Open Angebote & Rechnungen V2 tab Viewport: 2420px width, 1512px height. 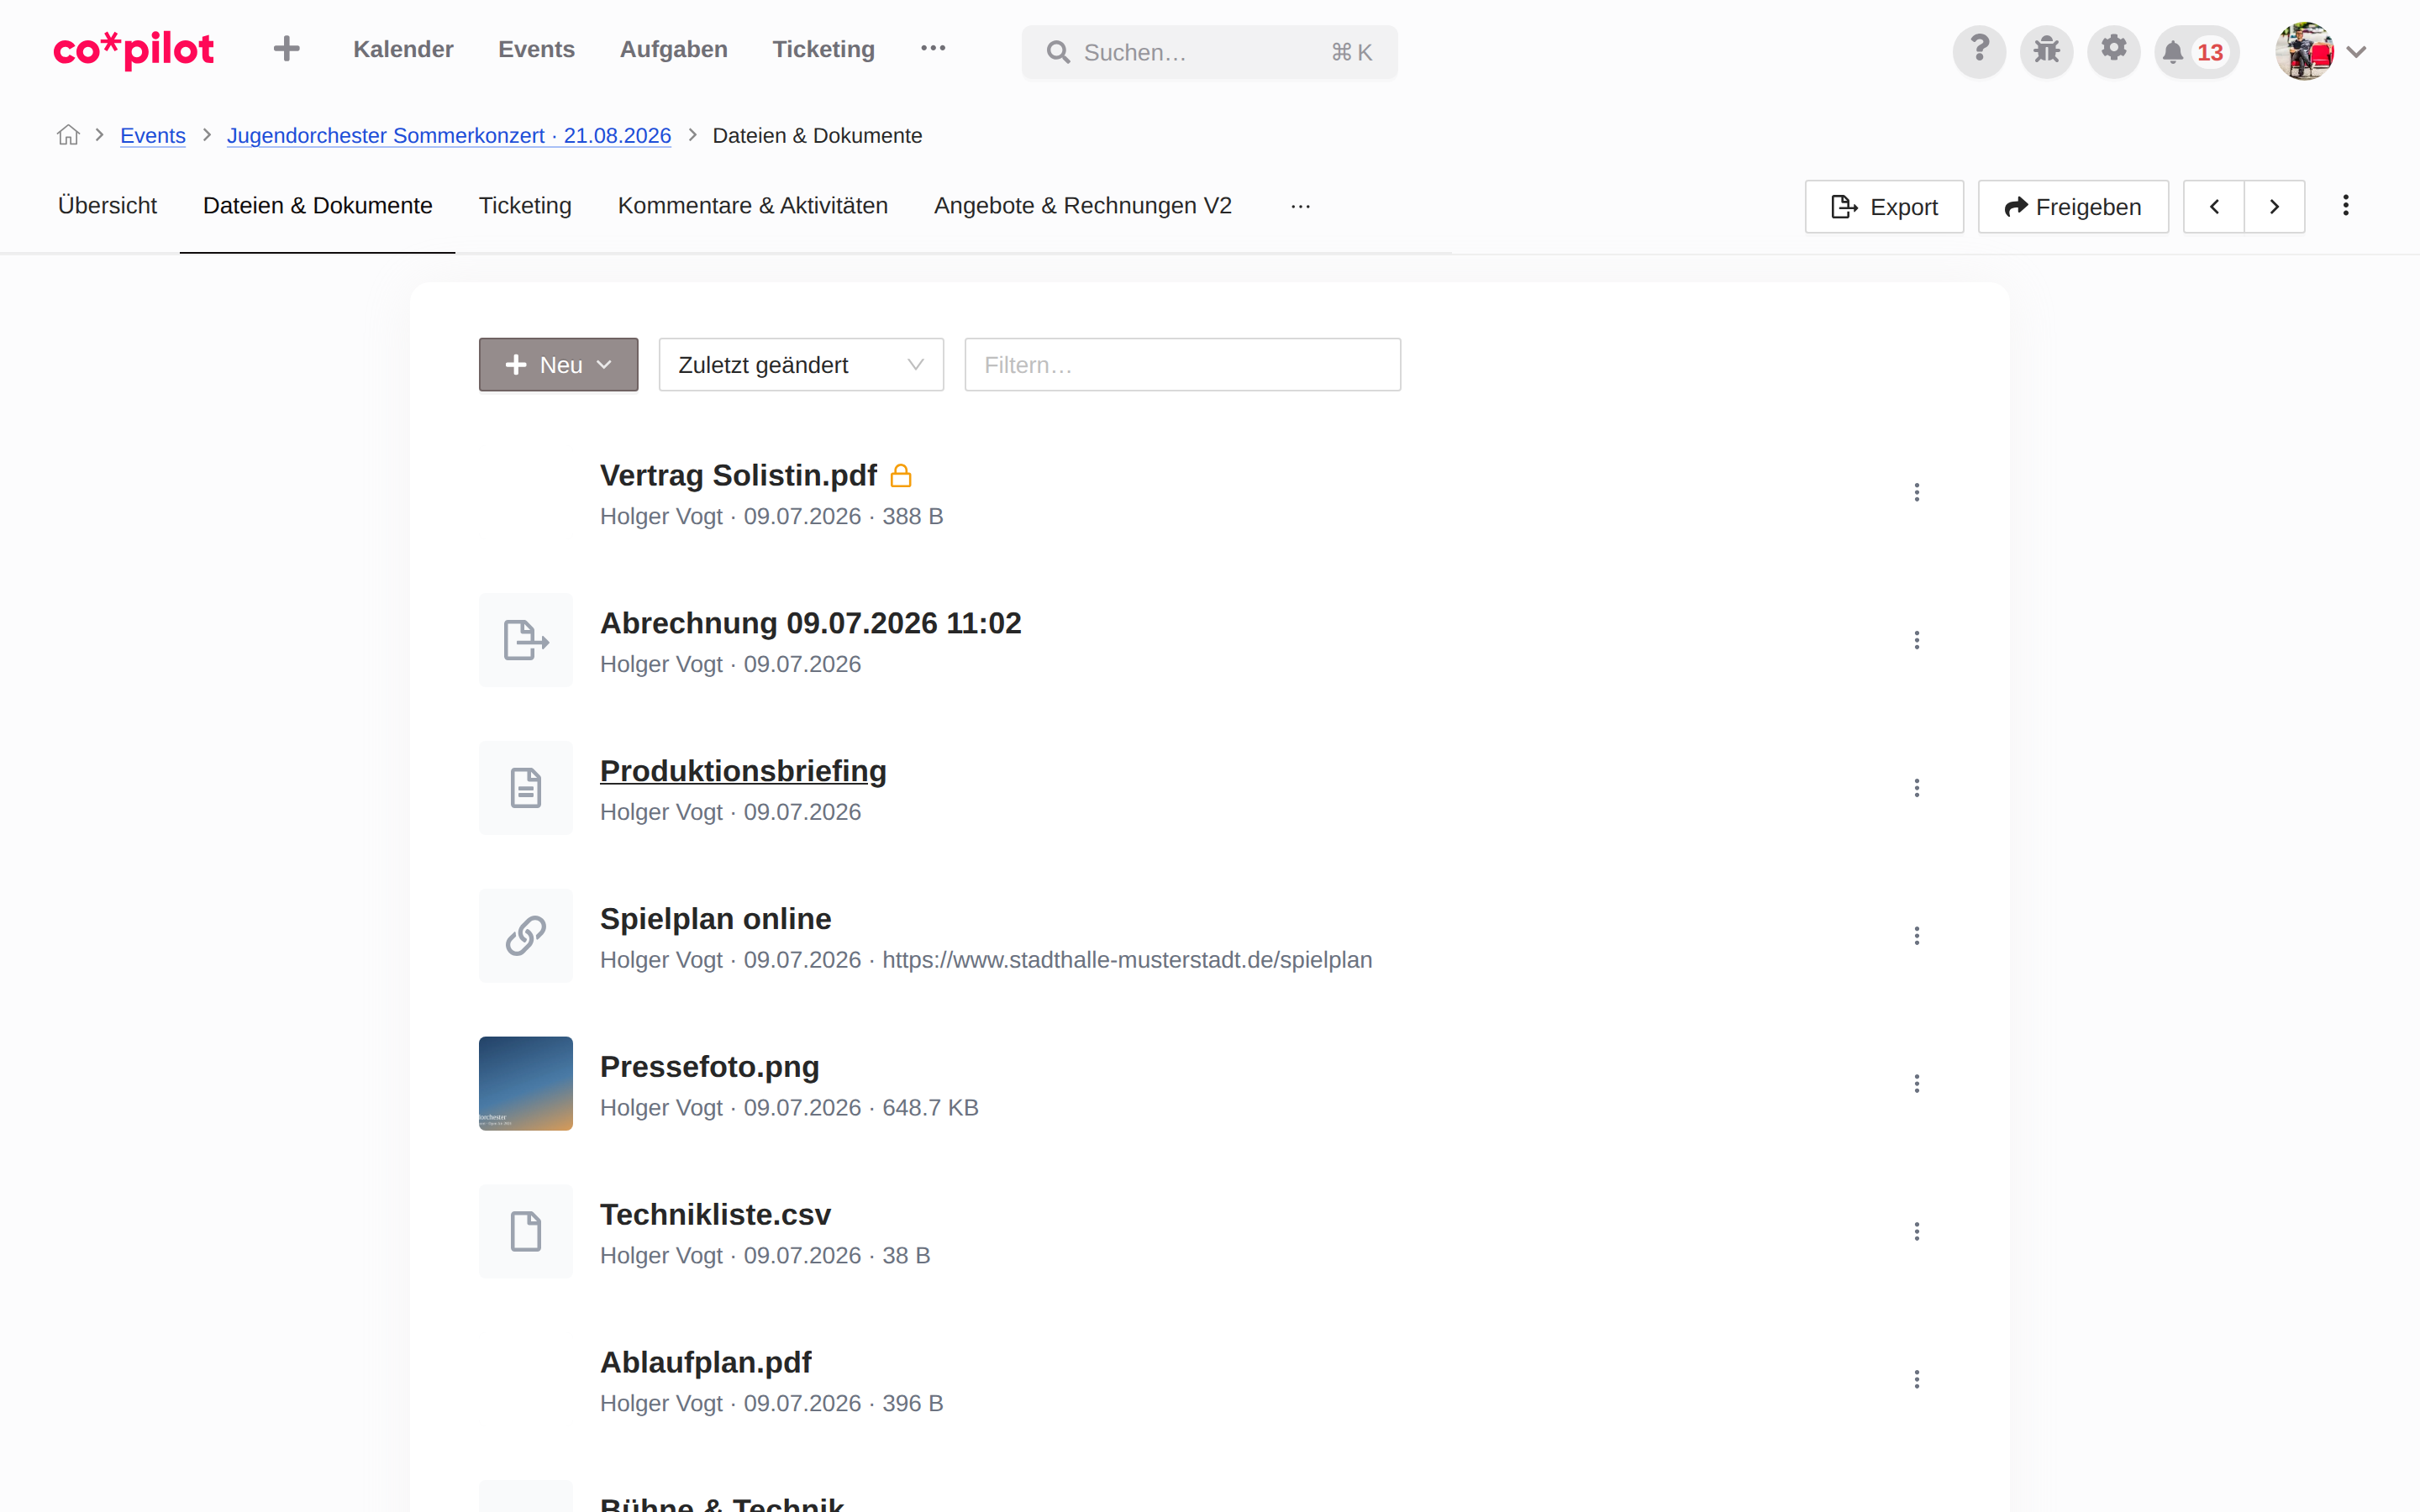point(1082,206)
